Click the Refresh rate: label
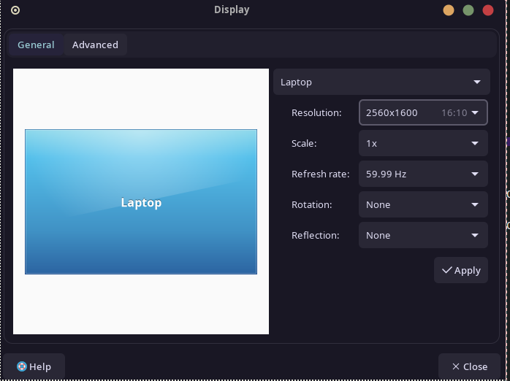Screen dimensions: 510x381 point(320,174)
